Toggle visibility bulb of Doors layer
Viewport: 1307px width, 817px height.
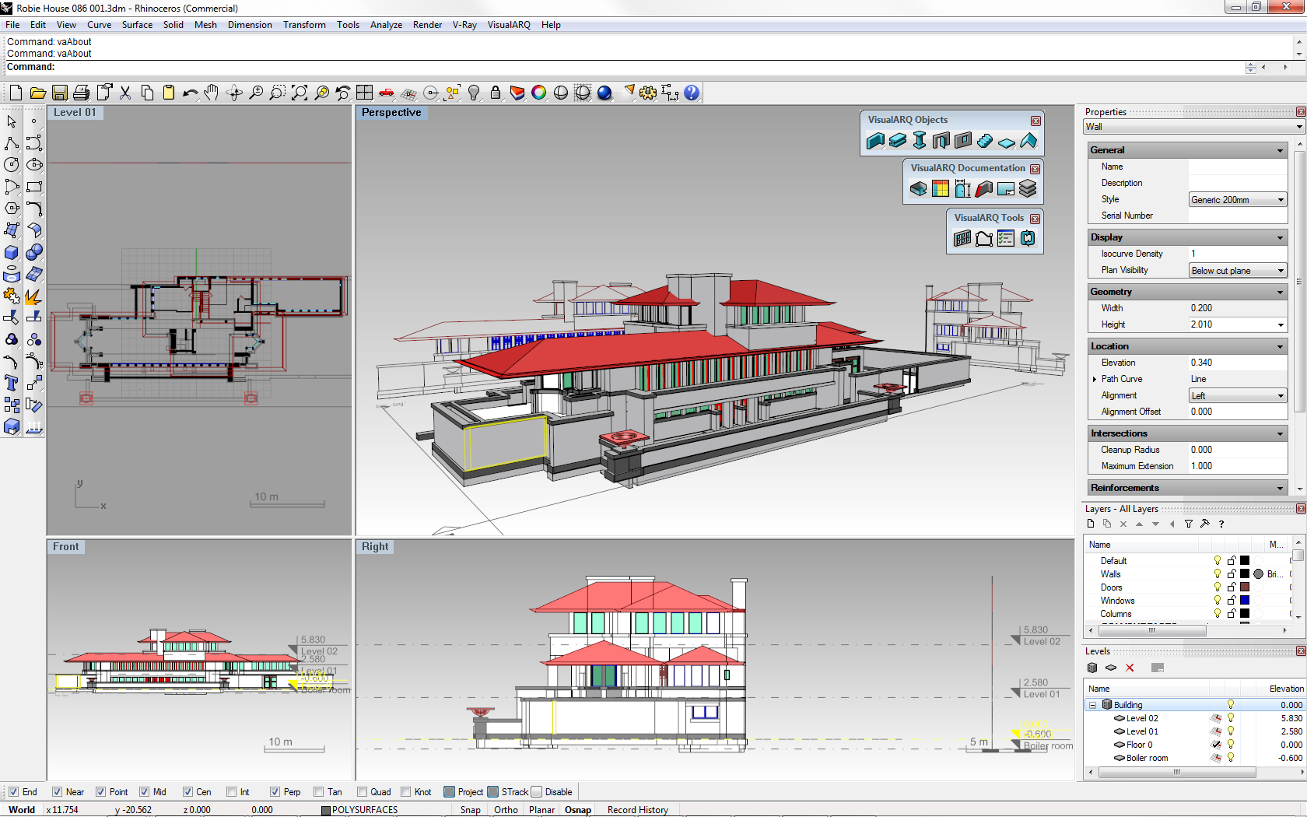1218,587
